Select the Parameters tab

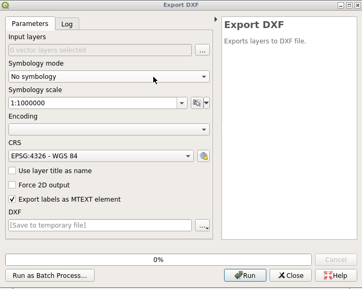click(x=30, y=24)
